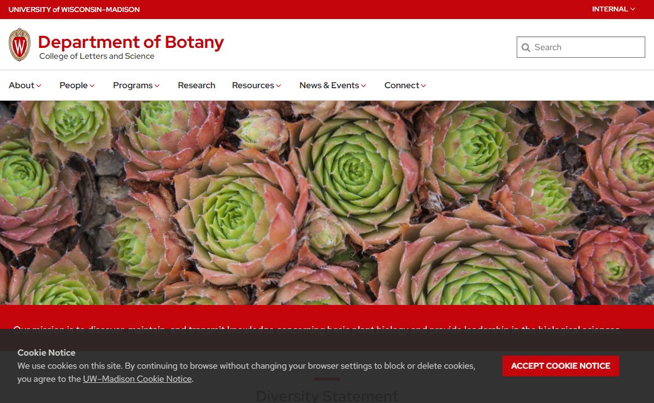Focus the Search input field
Screen dimensions: 654x403
pos(581,47)
